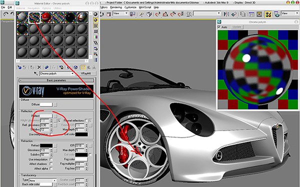Screen dimensions: 300x187
Task: Open the MAXScript menu
Action: pos(144,7)
